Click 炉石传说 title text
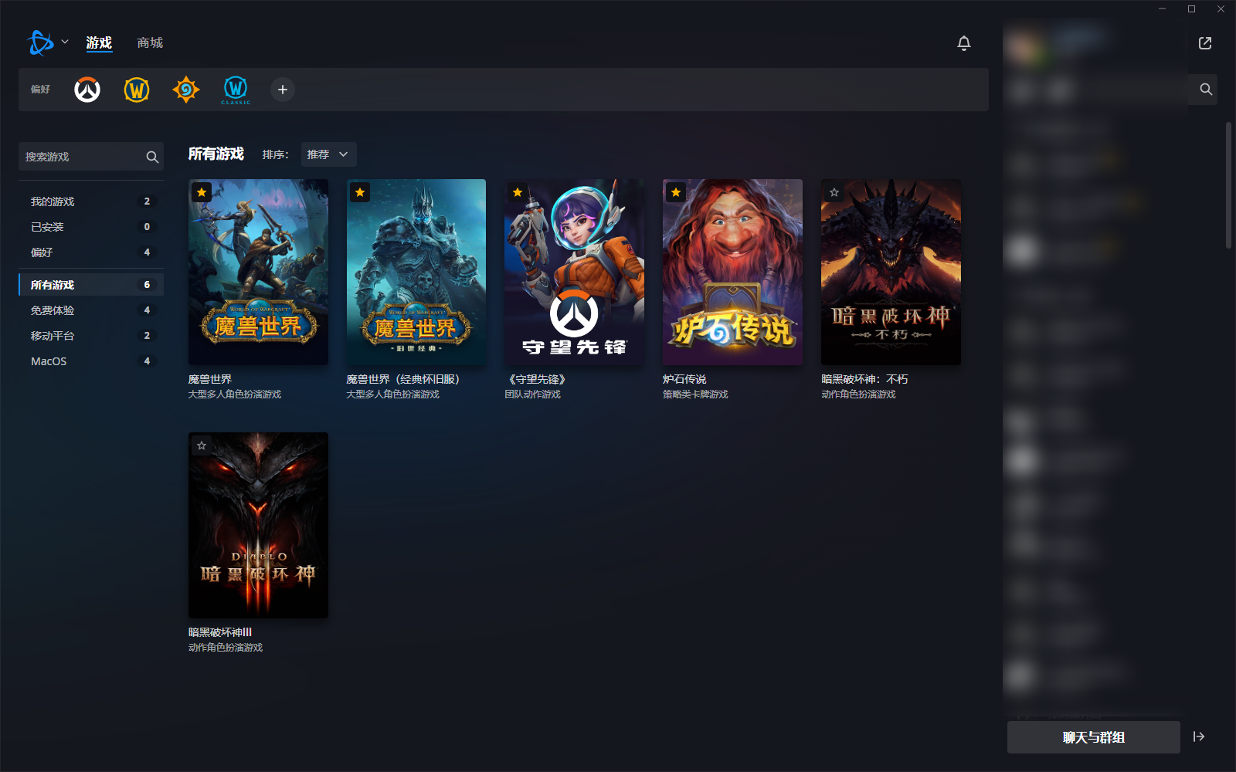Image resolution: width=1236 pixels, height=772 pixels. point(684,379)
